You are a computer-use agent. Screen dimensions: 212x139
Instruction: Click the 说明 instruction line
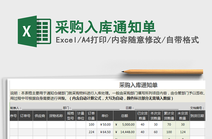click(108, 93)
